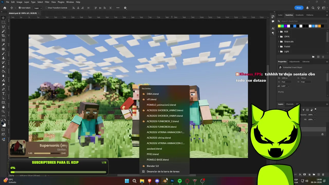Open the Select menu
This screenshot has width=329, height=185.
pyautogui.click(x=40, y=2)
